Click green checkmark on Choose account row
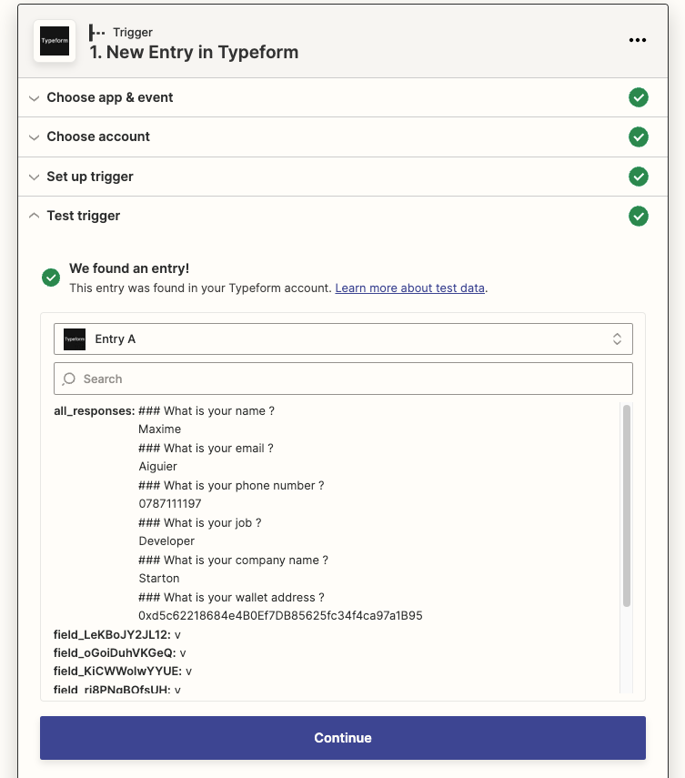Image resolution: width=685 pixels, height=778 pixels. (639, 136)
